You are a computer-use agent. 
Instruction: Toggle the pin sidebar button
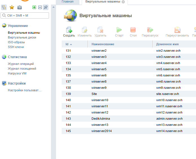point(45,7)
